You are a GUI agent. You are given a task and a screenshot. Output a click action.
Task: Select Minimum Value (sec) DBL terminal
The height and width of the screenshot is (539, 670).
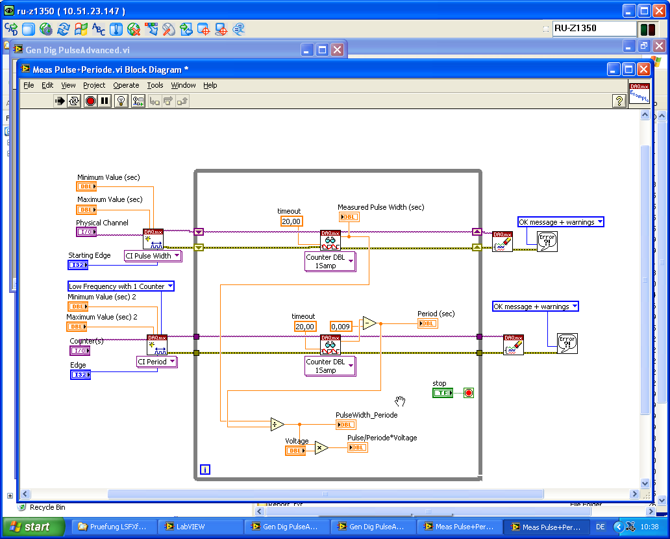[x=86, y=186]
